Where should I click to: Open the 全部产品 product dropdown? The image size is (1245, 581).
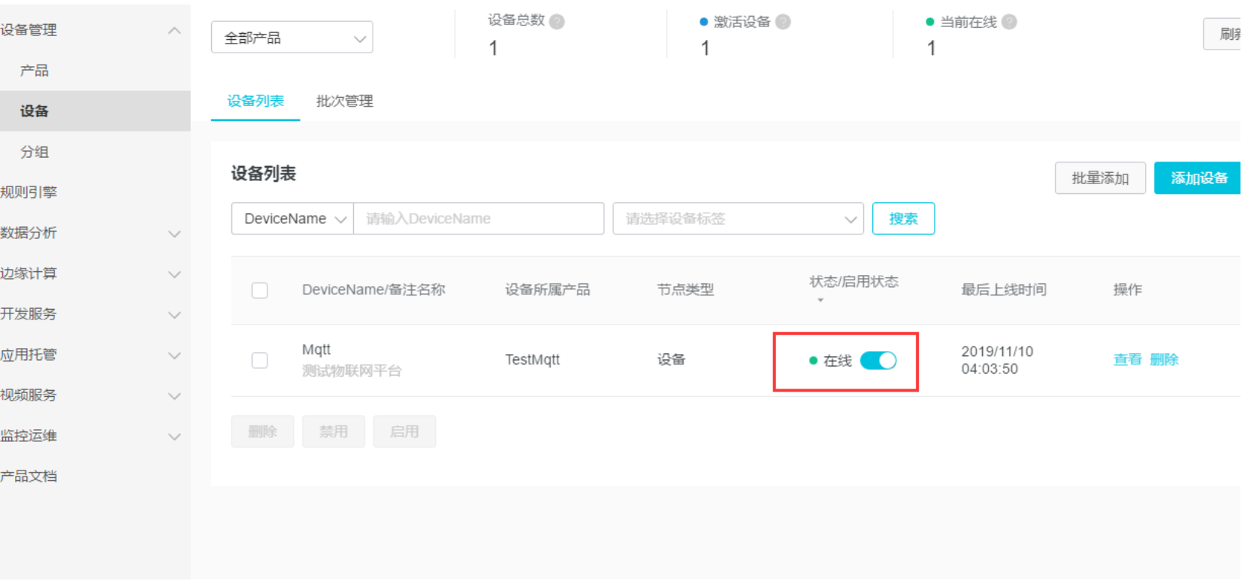tap(292, 38)
